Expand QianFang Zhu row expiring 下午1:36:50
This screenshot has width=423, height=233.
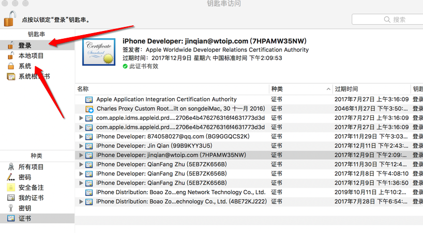[x=81, y=183]
